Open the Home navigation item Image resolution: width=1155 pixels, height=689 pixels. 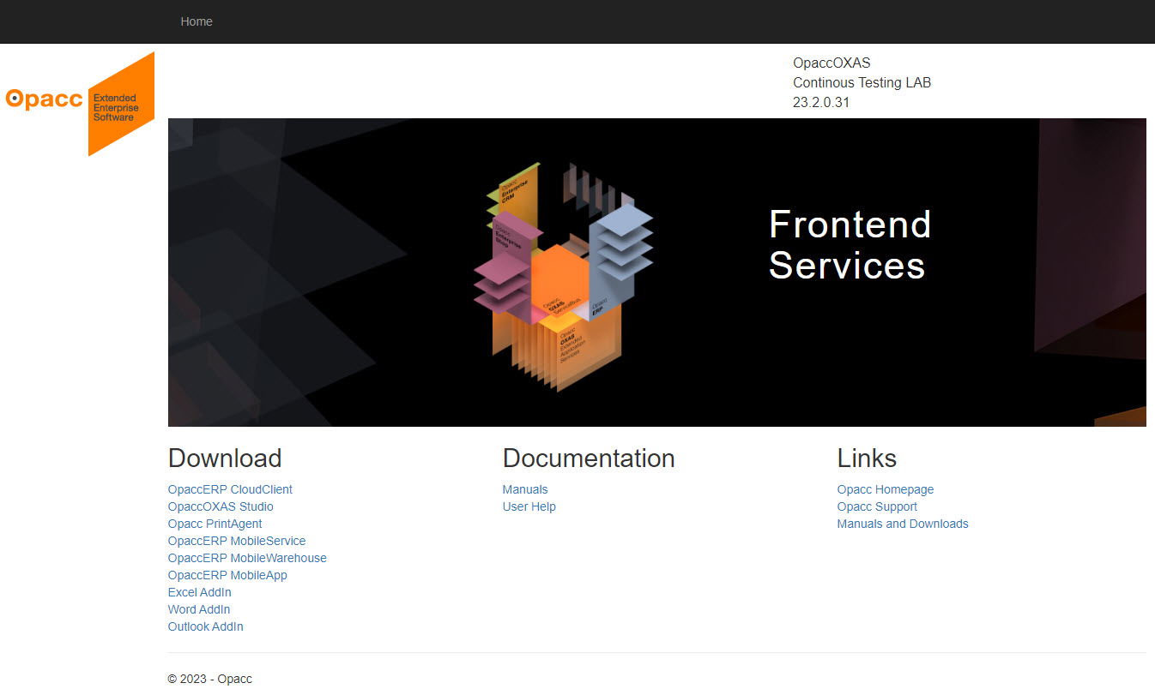tap(197, 21)
